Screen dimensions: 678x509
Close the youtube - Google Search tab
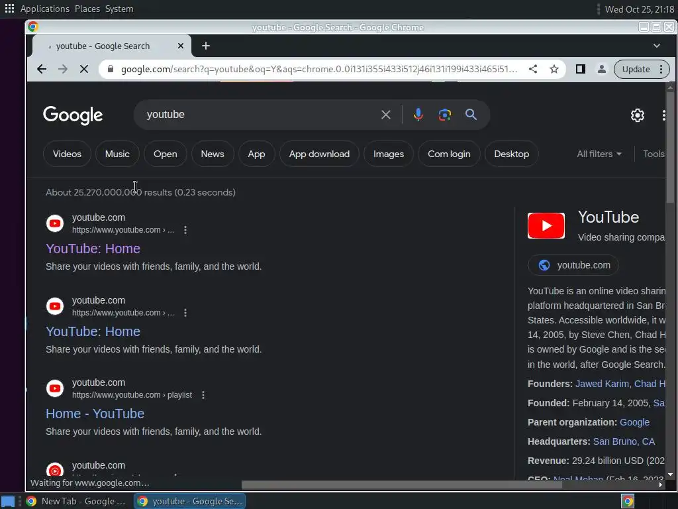coord(181,46)
